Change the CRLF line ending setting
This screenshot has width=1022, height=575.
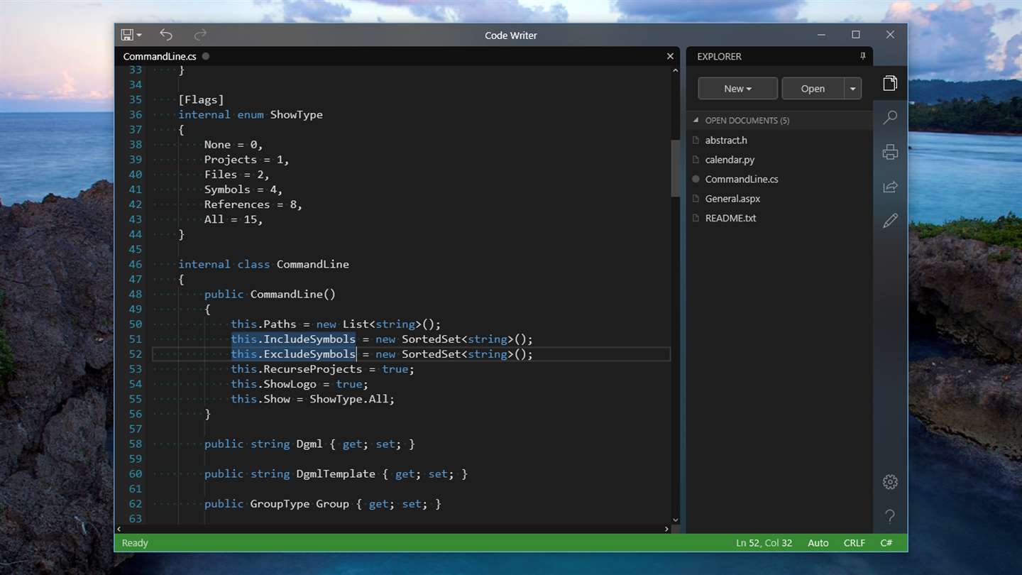point(855,543)
